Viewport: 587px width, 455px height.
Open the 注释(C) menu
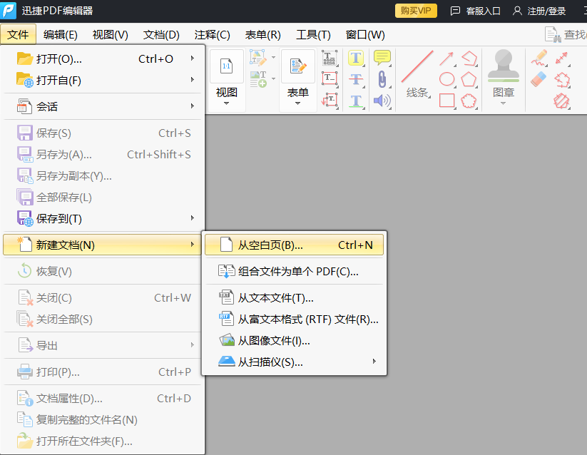(212, 34)
